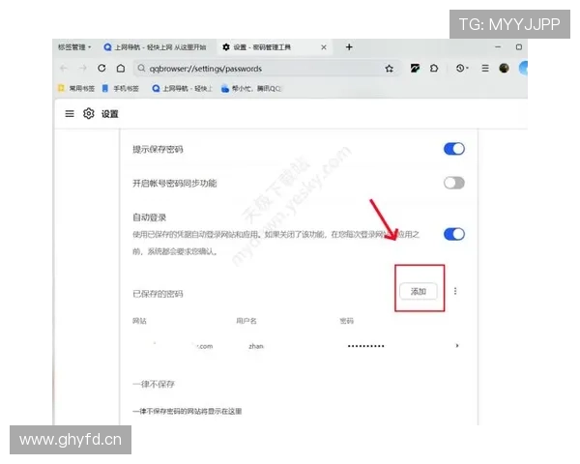Bookmark this page with the star icon

click(389, 69)
